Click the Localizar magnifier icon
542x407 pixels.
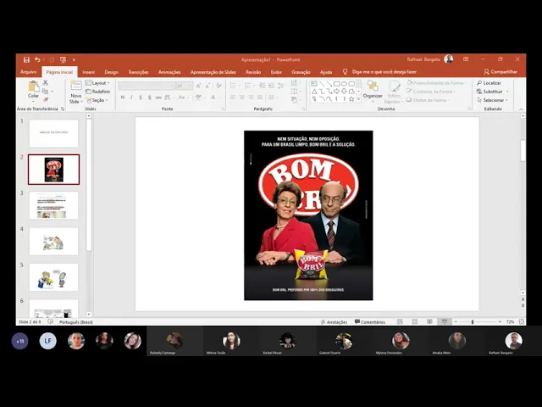479,83
